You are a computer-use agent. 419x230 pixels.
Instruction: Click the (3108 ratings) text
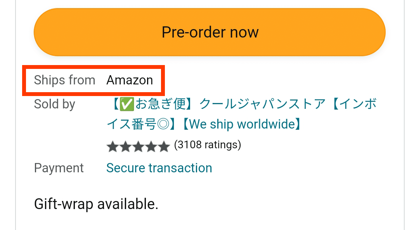pyautogui.click(x=207, y=145)
